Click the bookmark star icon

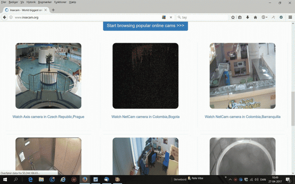[x=233, y=17]
